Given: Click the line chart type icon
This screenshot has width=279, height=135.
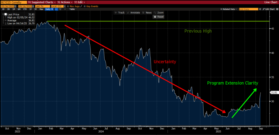Looking at the screenshot, I should click(57, 9).
